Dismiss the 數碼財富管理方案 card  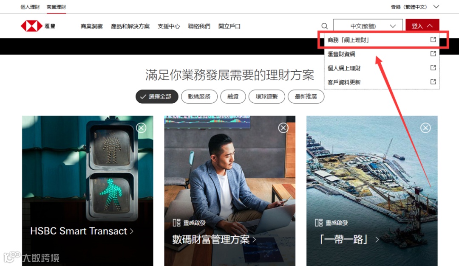[283, 128]
